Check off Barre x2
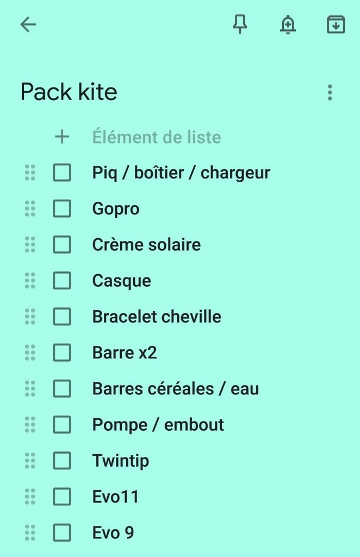 (x=62, y=352)
